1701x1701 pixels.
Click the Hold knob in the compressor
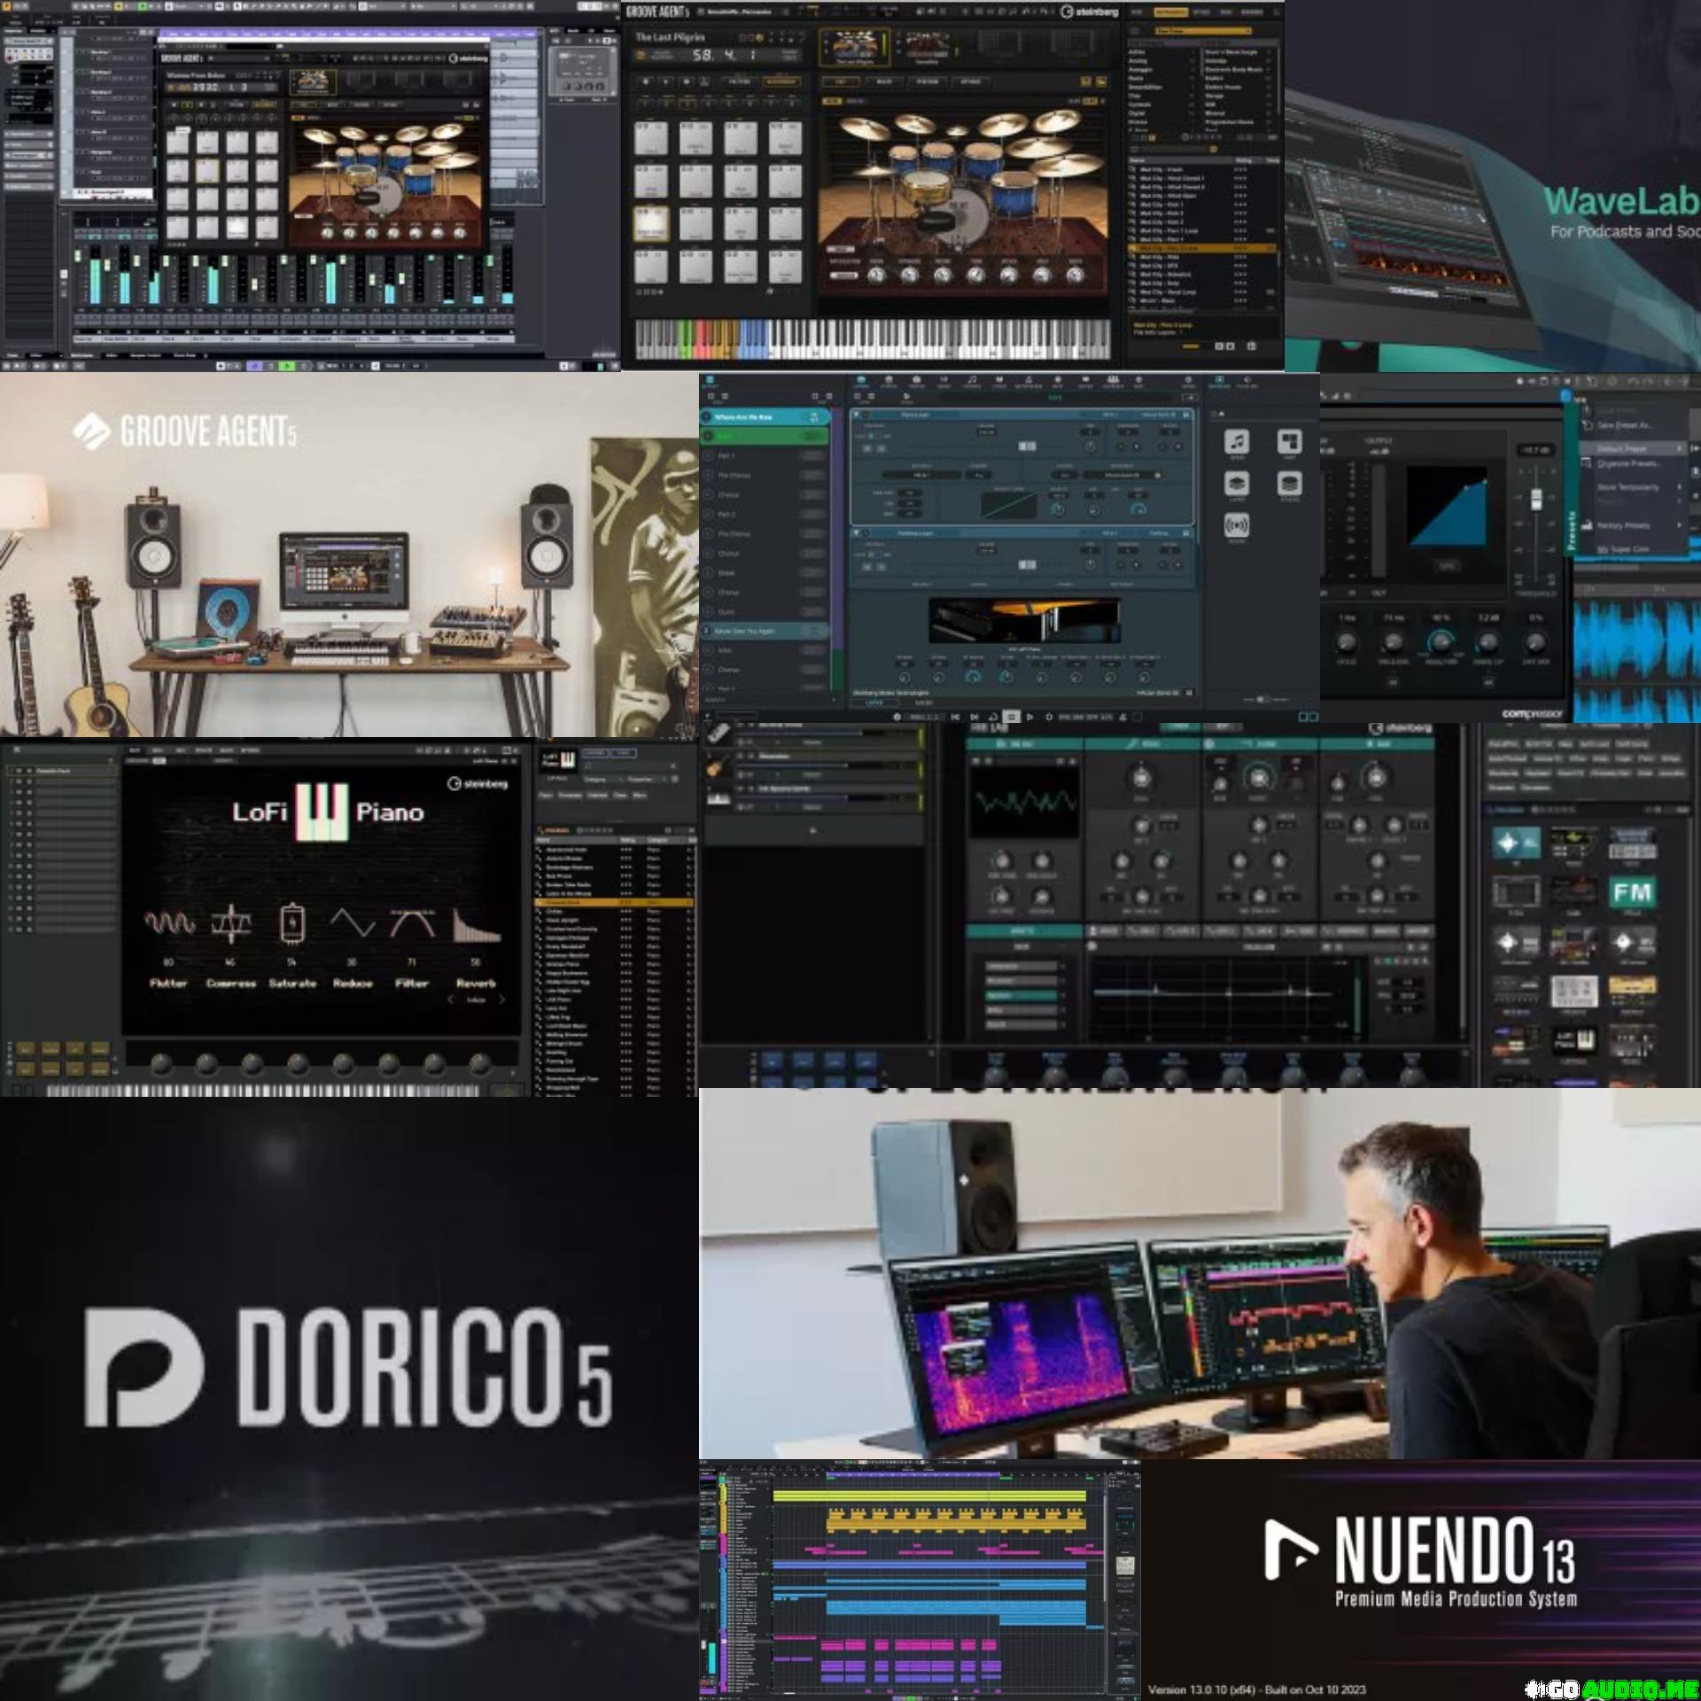(1347, 641)
